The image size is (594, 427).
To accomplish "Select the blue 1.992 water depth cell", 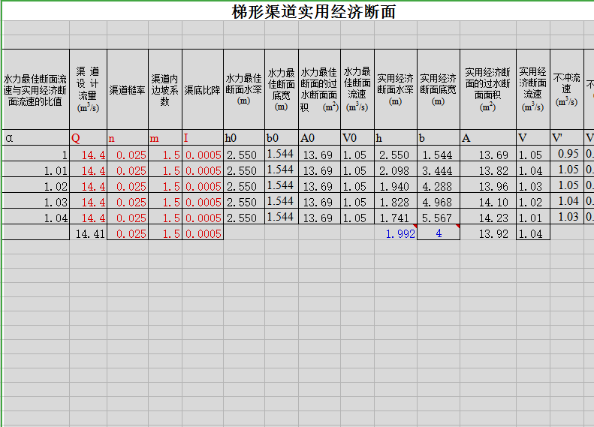I will (x=396, y=233).
